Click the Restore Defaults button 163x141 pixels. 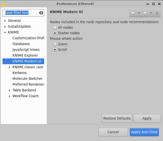click(x=117, y=119)
